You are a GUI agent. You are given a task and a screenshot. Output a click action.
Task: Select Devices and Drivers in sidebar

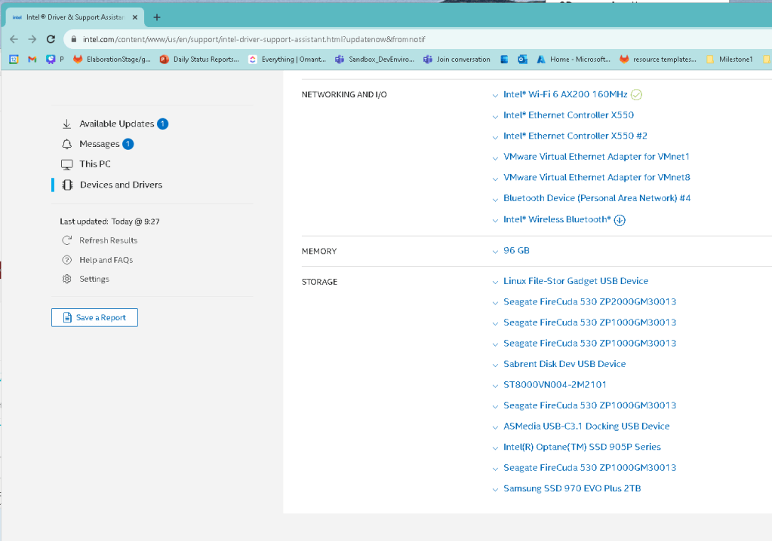pyautogui.click(x=121, y=185)
